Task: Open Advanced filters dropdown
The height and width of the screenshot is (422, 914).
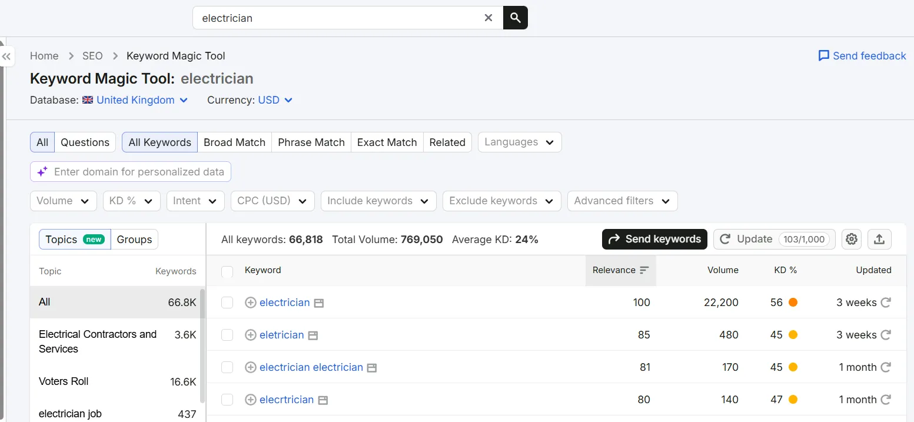Action: 623,201
